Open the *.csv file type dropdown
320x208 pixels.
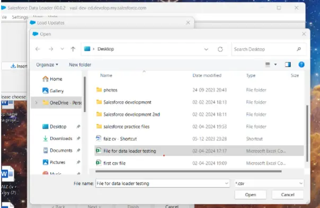(269, 184)
